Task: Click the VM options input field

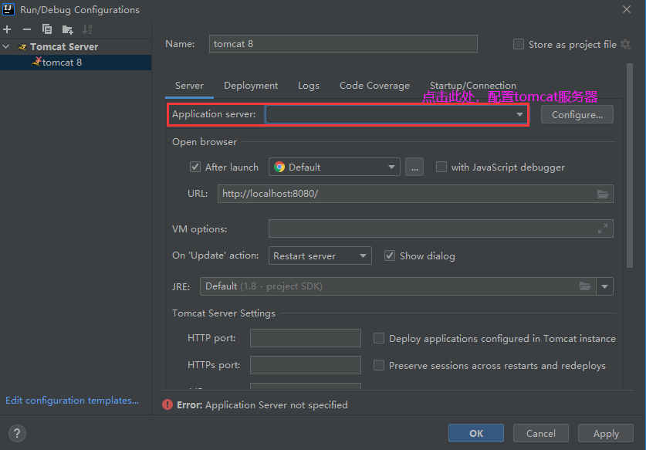Action: [x=441, y=228]
